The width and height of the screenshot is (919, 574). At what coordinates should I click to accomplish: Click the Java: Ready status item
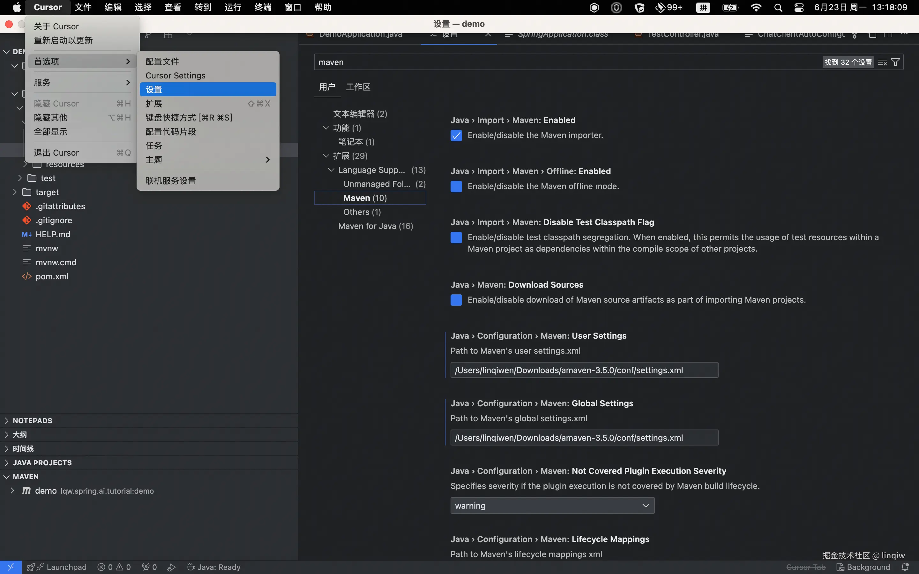click(214, 567)
